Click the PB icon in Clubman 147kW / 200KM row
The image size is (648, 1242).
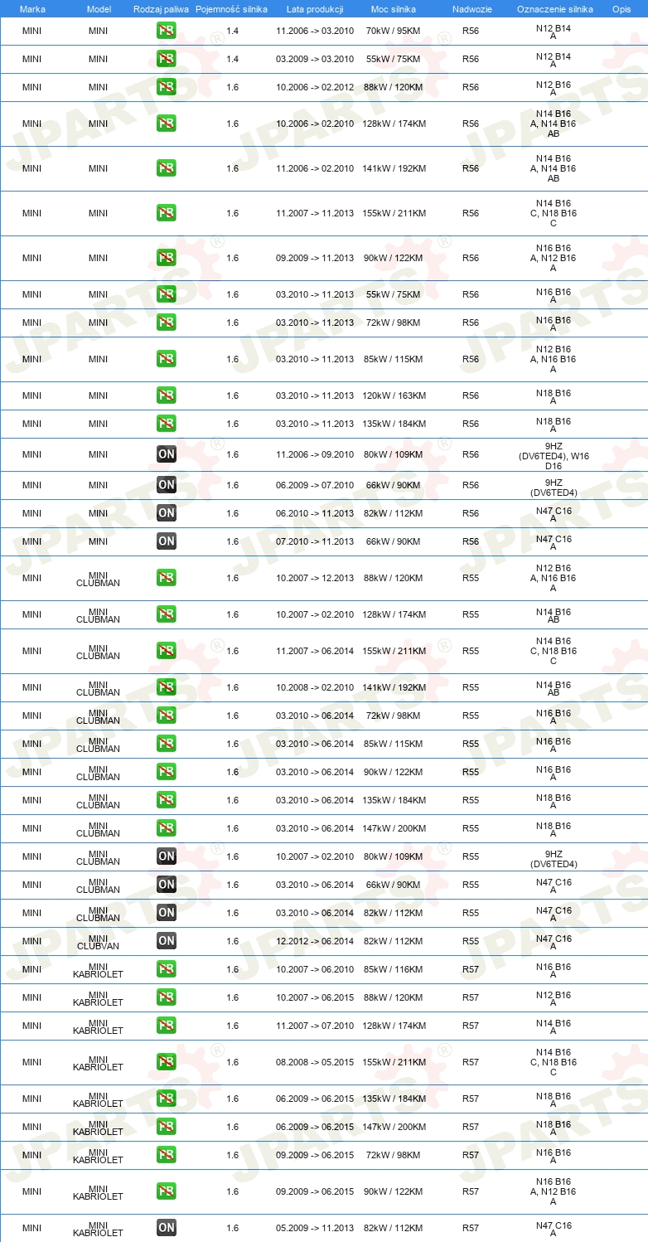166,828
